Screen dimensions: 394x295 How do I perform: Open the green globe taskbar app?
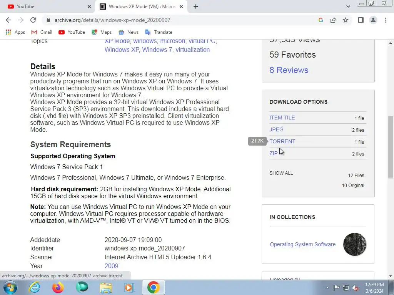pos(82,287)
